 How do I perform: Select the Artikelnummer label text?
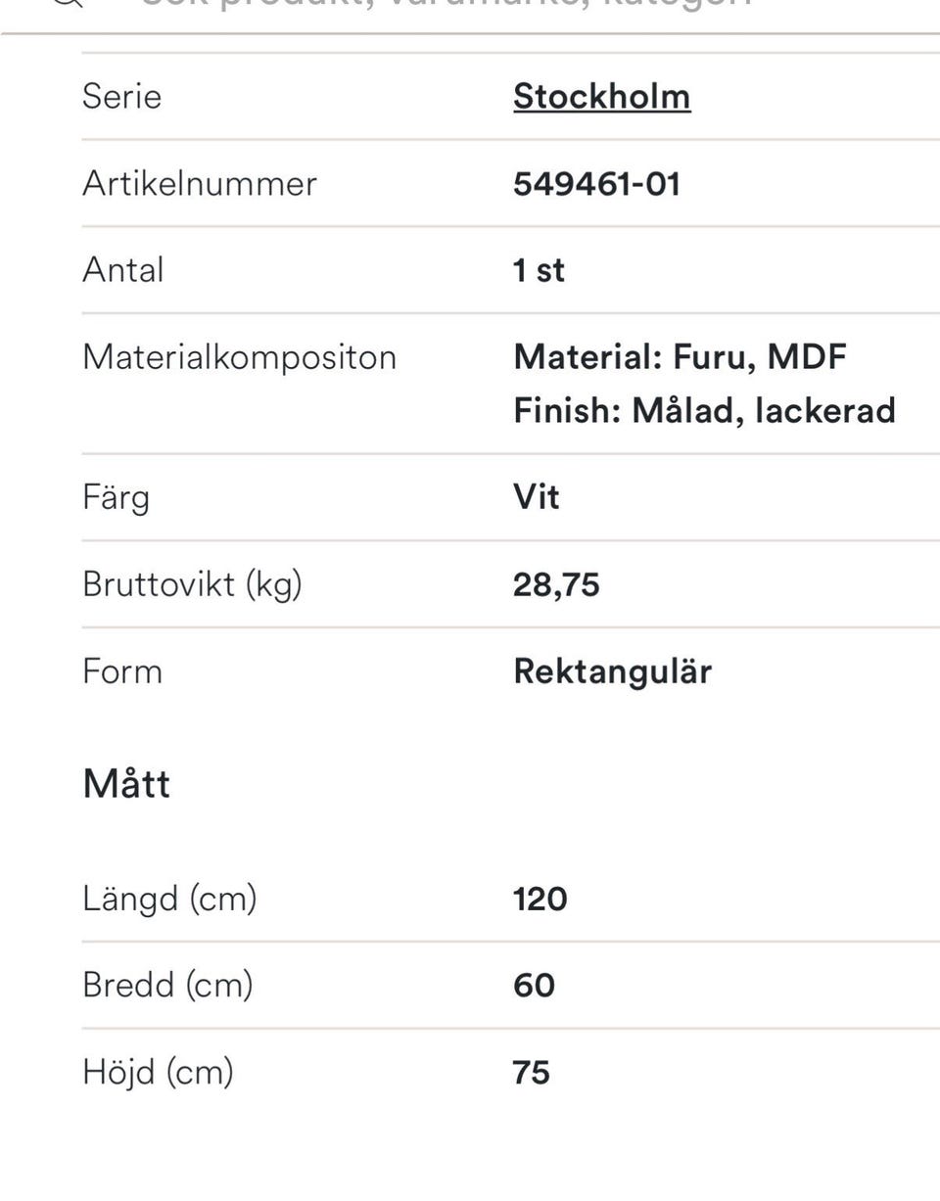[x=199, y=184]
